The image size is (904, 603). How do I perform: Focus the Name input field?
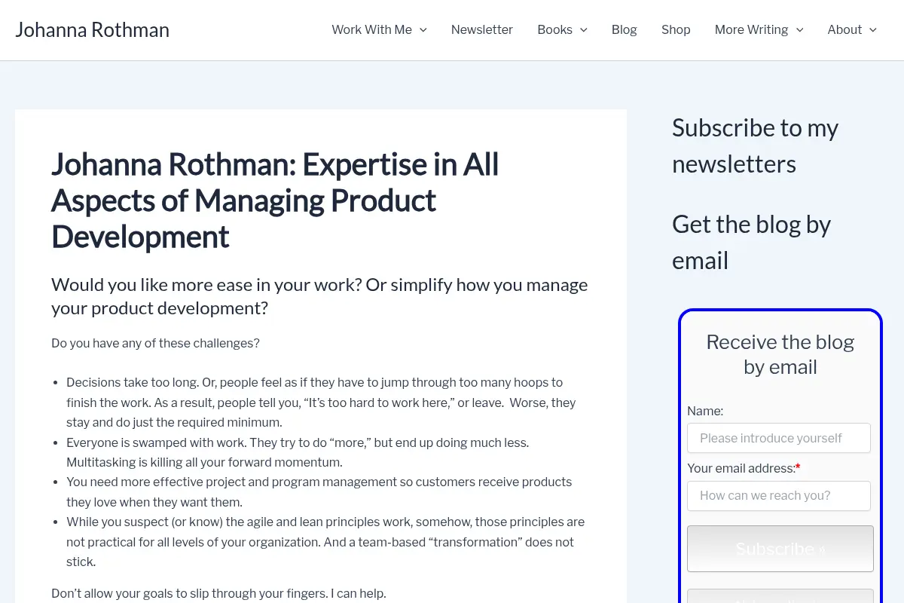click(x=779, y=438)
